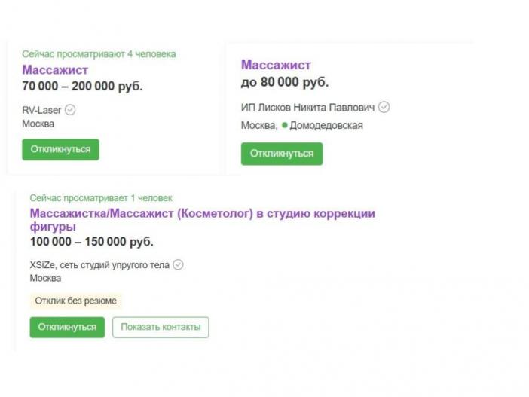This screenshot has height=397, width=529.
Task: Open employer ИП Лисков Никита Павлович
Action: coord(307,107)
